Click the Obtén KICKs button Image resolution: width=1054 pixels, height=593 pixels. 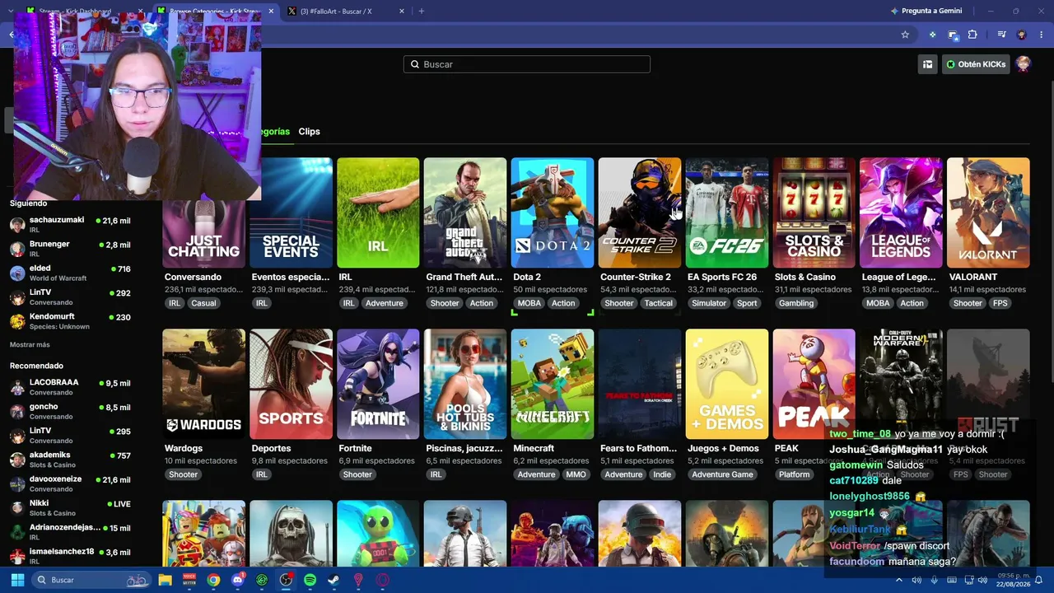(x=976, y=64)
